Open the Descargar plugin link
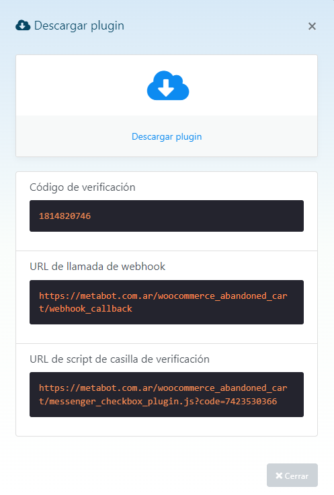The height and width of the screenshot is (495, 334). (167, 136)
